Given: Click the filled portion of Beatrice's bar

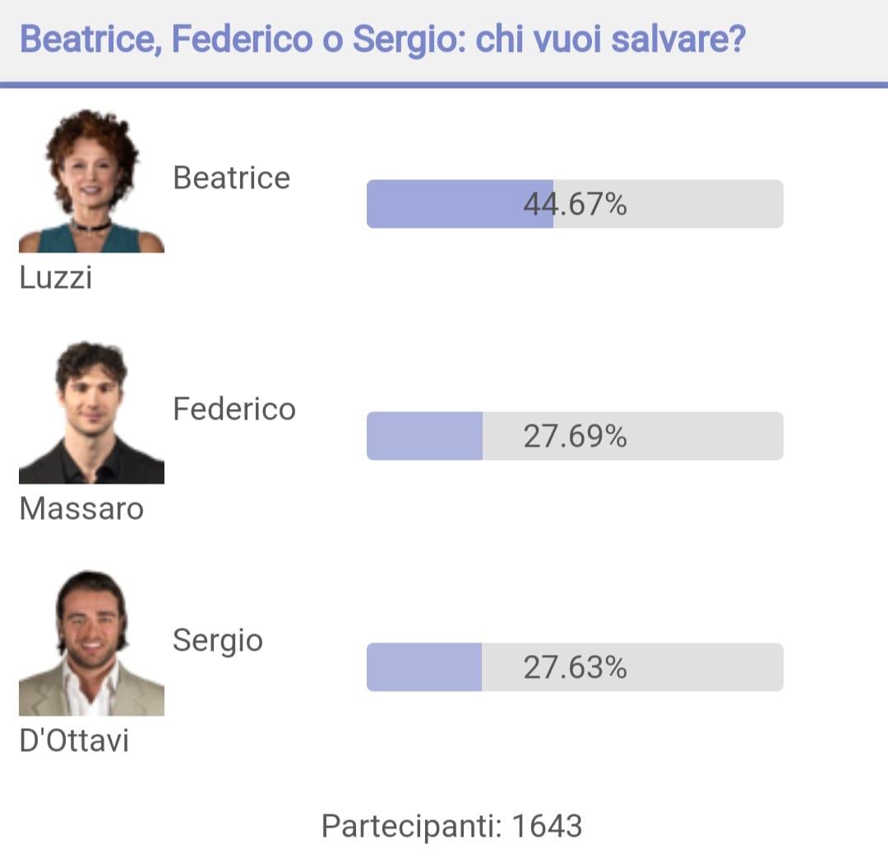Looking at the screenshot, I should (x=460, y=204).
